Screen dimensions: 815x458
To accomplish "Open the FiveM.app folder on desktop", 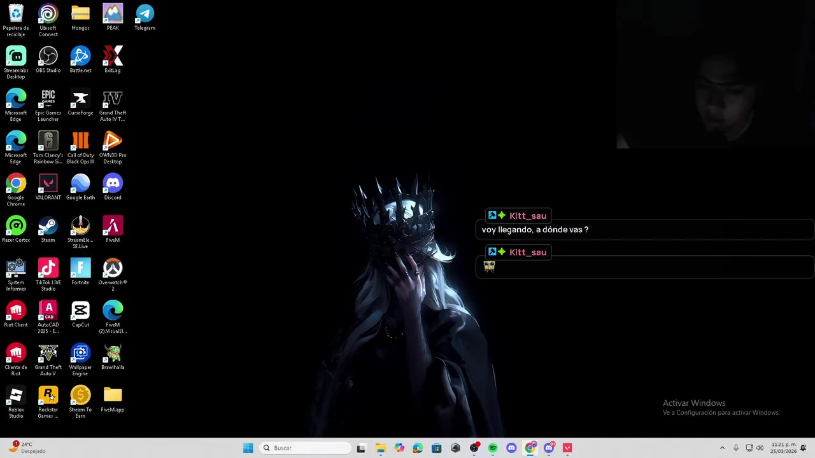I will 113,400.
